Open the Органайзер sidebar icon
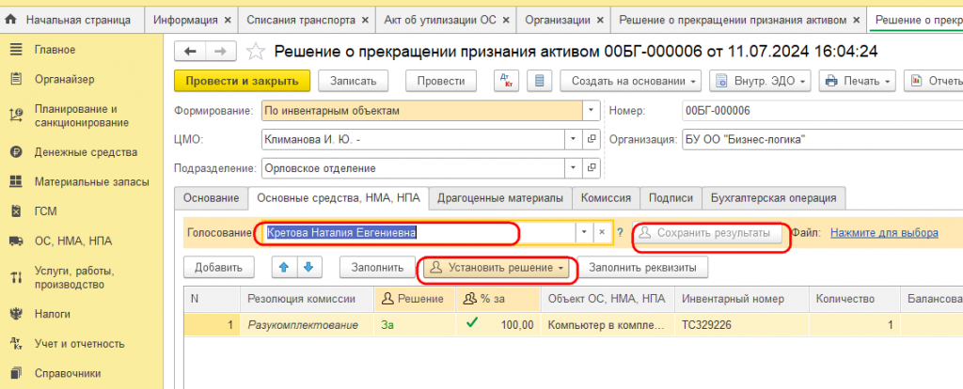963x389 pixels. pos(17,79)
